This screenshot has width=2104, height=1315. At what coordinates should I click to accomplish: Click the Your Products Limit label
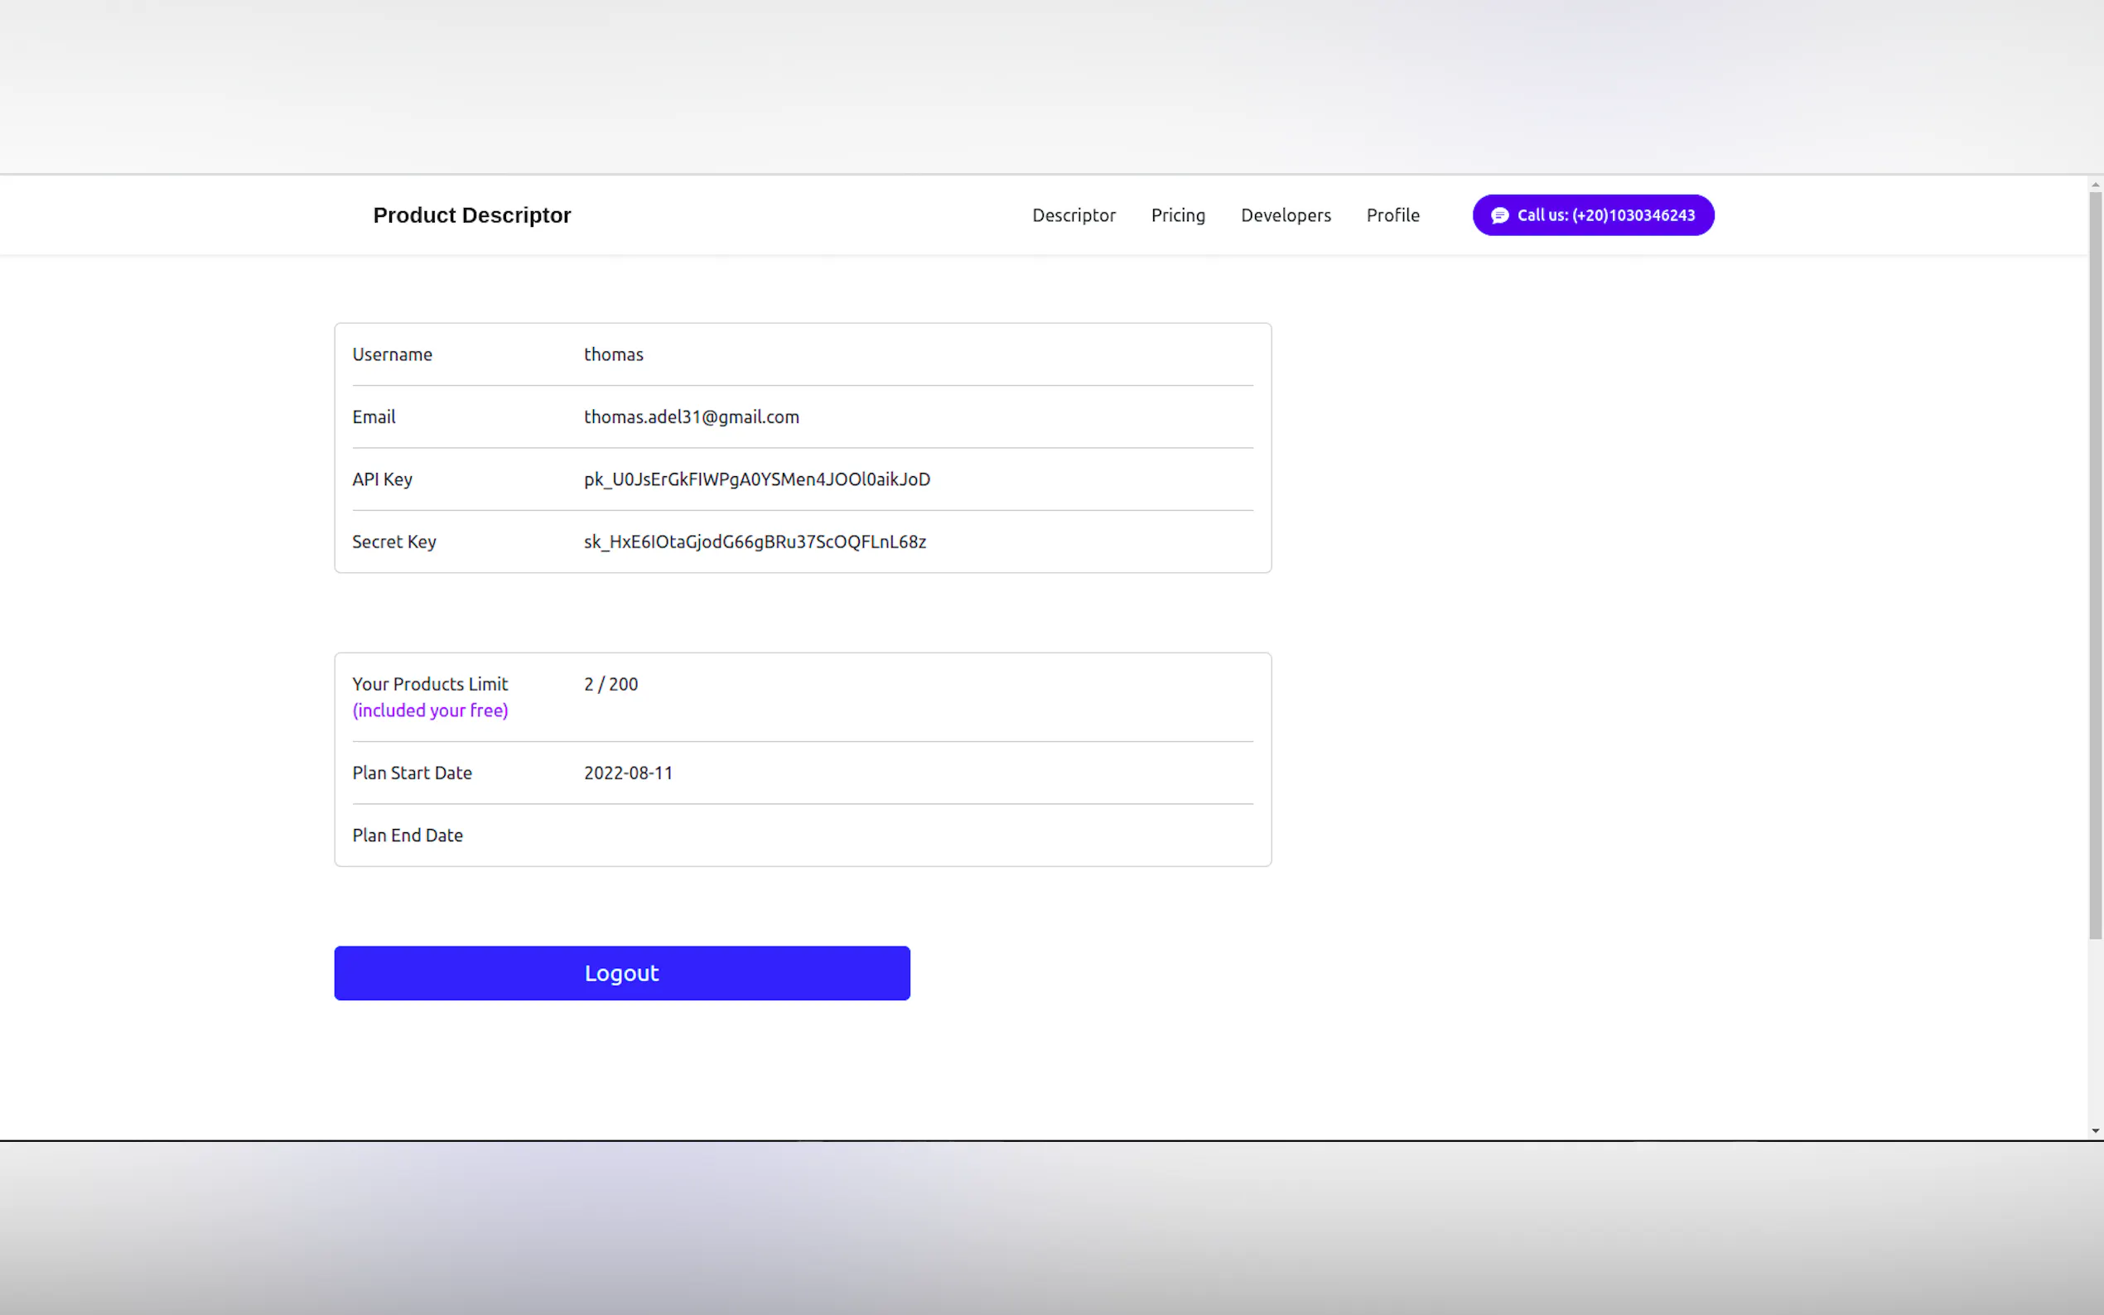(x=430, y=685)
